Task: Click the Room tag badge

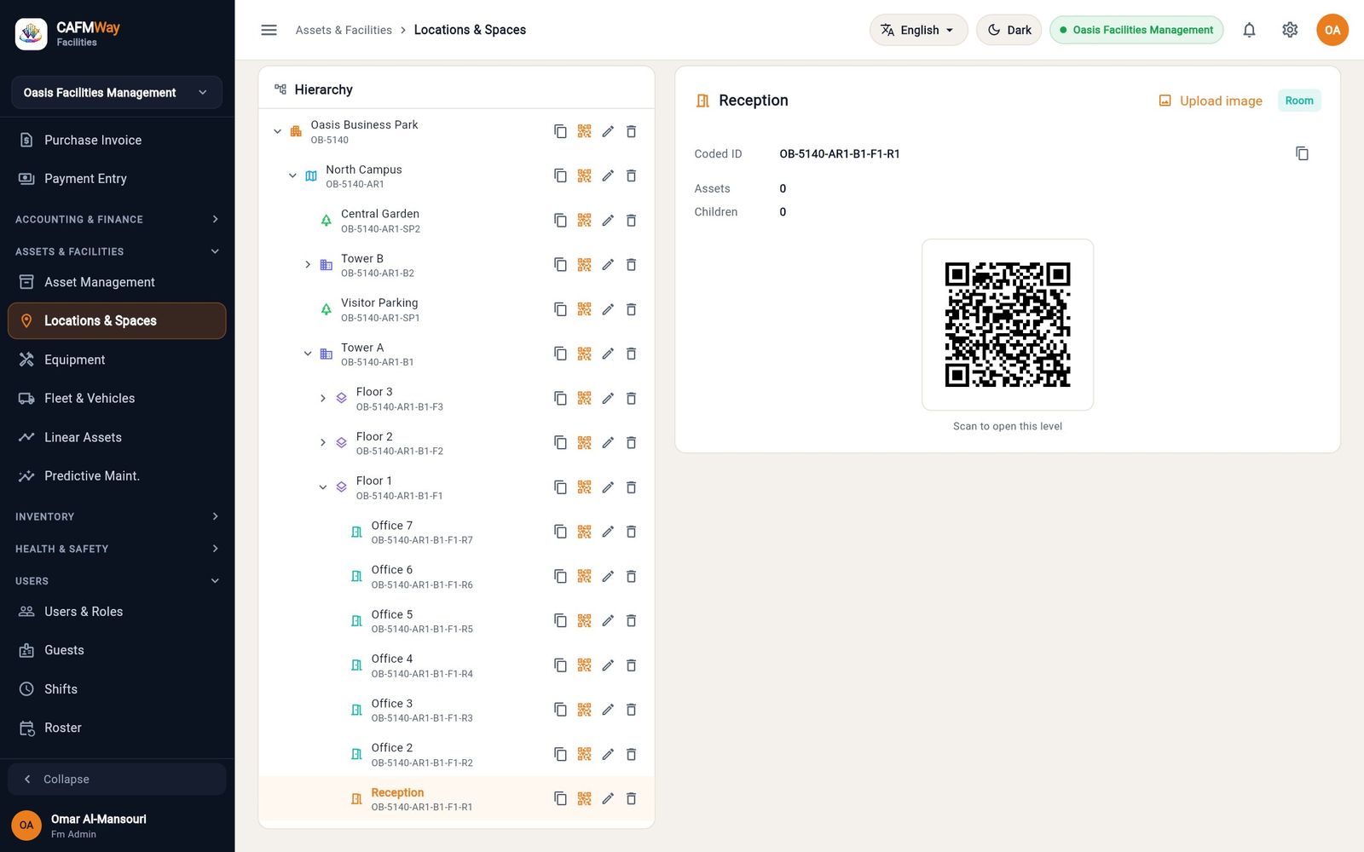Action: tap(1299, 101)
